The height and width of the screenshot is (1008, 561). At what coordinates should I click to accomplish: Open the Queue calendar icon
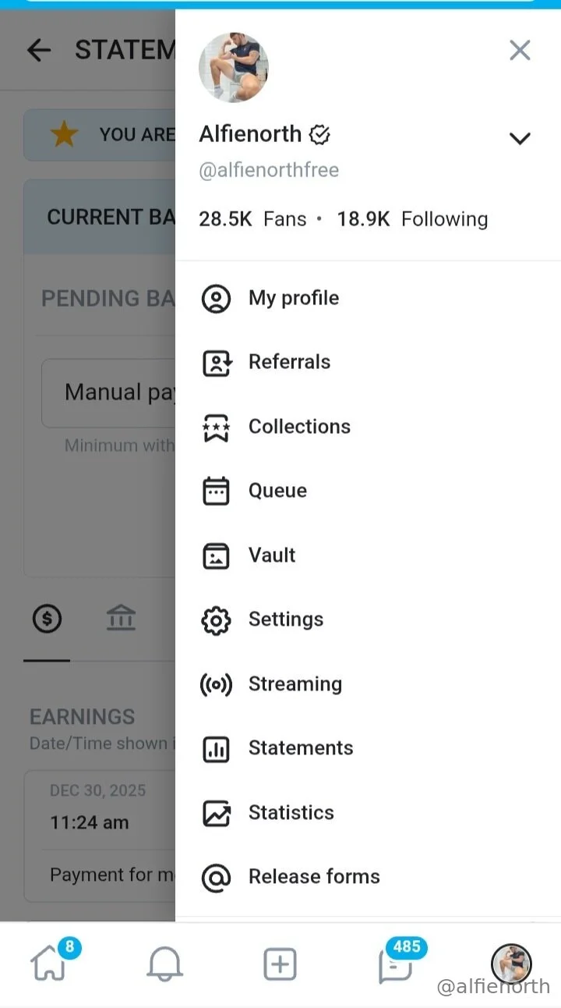pos(216,492)
